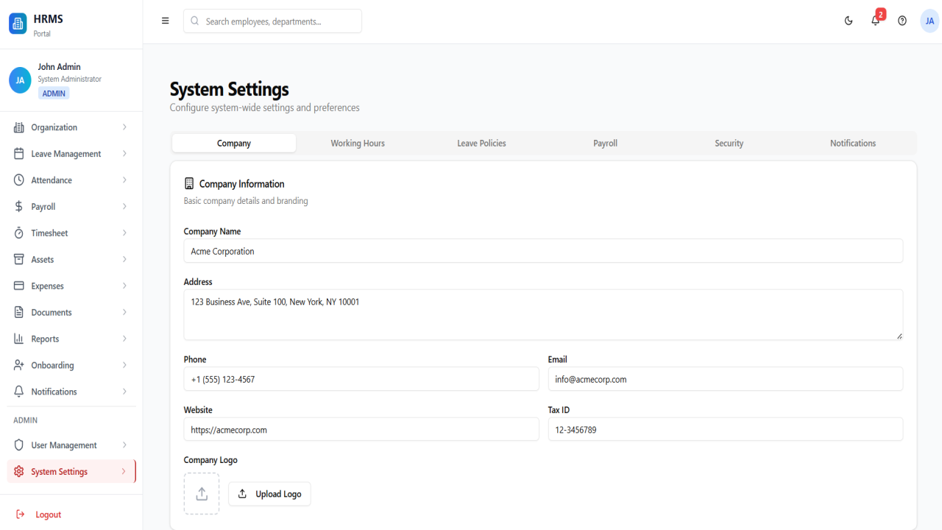
Task: Expand the Expenses chevron
Action: [x=124, y=286]
